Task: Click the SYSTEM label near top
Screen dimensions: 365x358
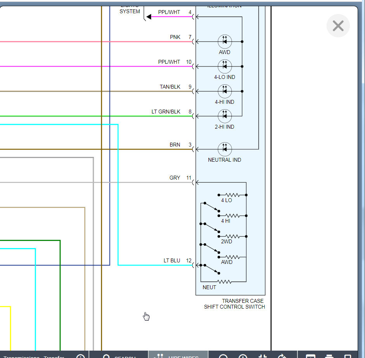Action: pyautogui.click(x=130, y=11)
